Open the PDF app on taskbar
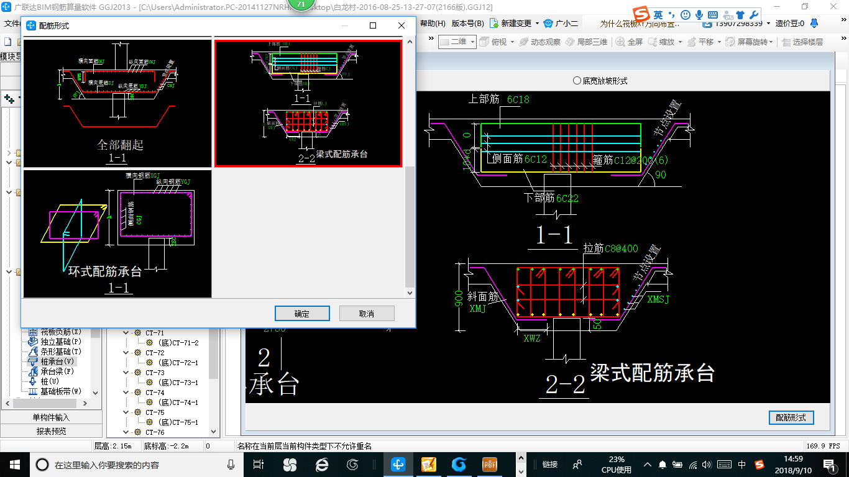The image size is (849, 477). pyautogui.click(x=491, y=464)
